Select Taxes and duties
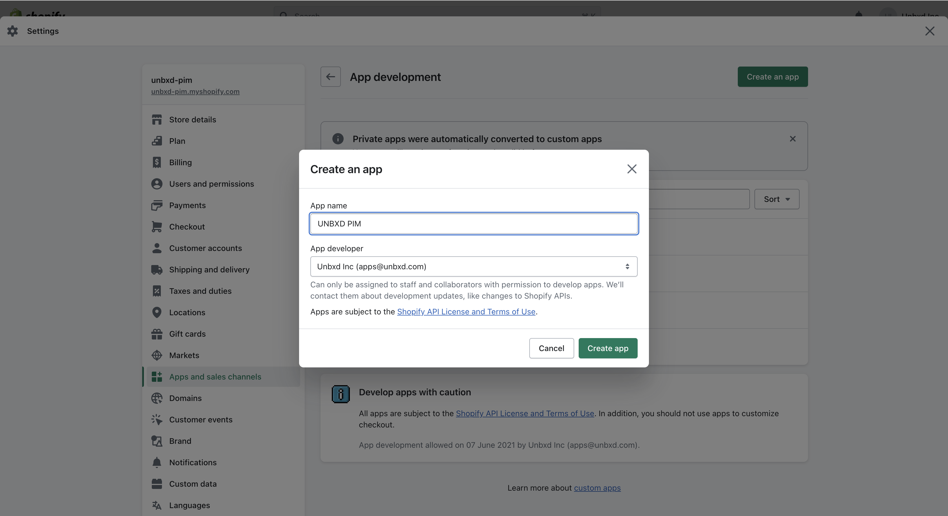948x516 pixels. point(223,291)
